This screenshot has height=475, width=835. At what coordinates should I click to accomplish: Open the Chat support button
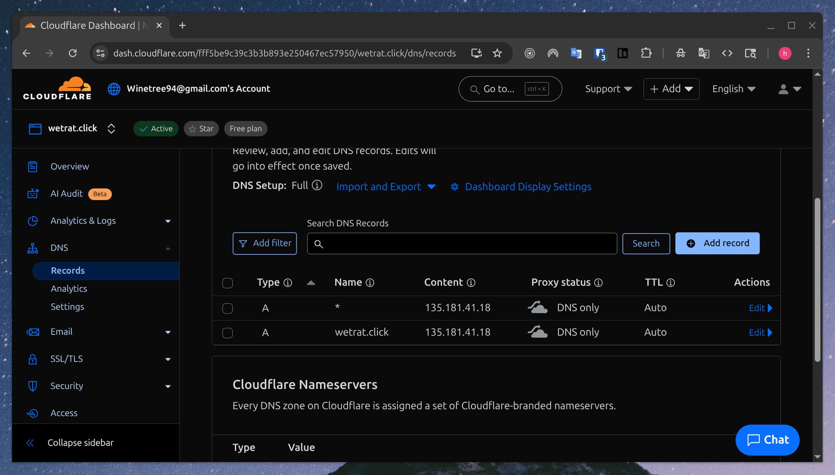[x=767, y=440]
